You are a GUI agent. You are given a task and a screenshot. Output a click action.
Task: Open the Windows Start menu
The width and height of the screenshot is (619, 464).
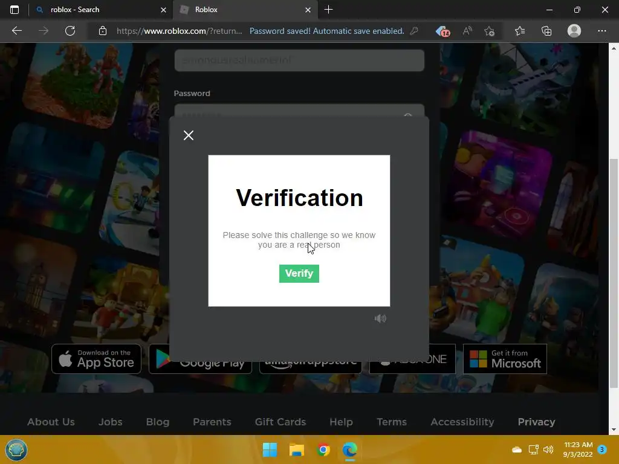click(270, 449)
